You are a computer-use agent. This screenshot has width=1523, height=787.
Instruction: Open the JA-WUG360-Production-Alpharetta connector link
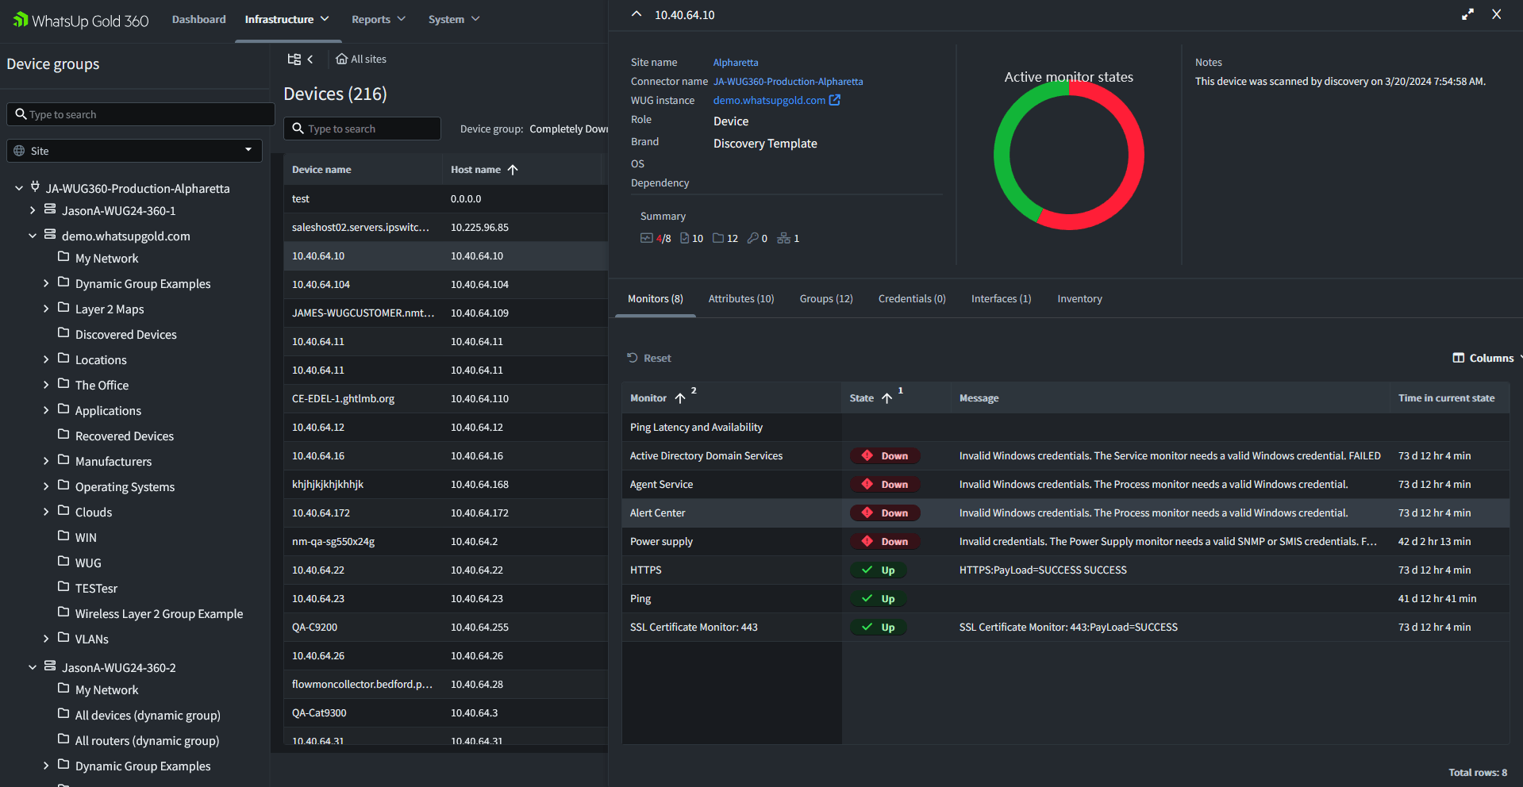point(788,82)
